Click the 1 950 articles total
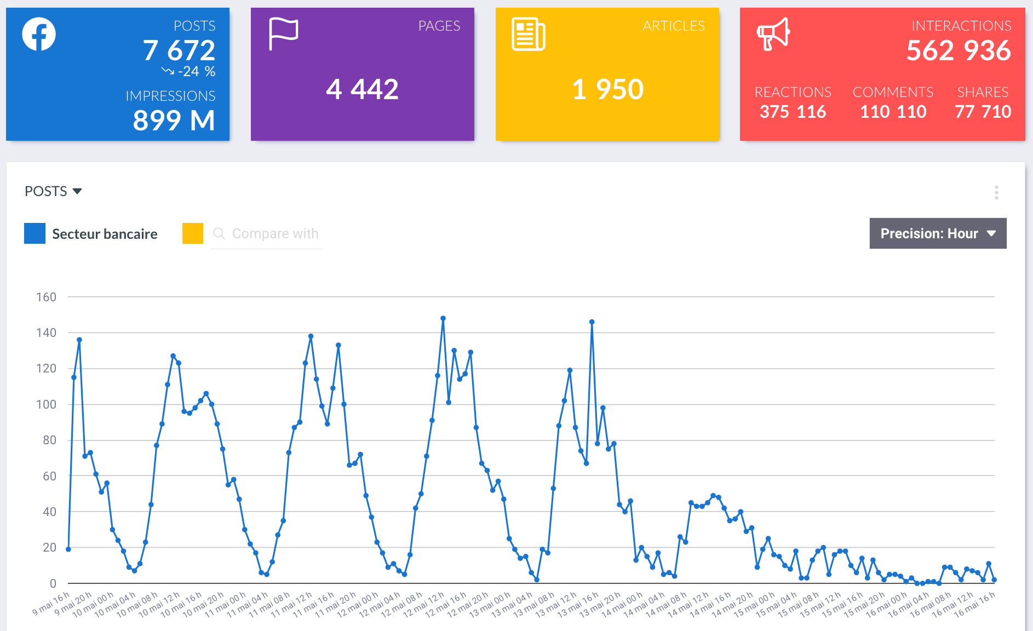Viewport: 1033px width, 631px height. click(x=607, y=89)
